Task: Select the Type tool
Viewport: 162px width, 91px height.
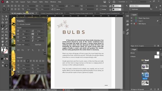Action: click(3, 26)
